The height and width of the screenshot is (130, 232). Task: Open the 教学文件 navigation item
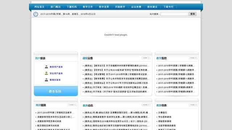click(x=88, y=7)
